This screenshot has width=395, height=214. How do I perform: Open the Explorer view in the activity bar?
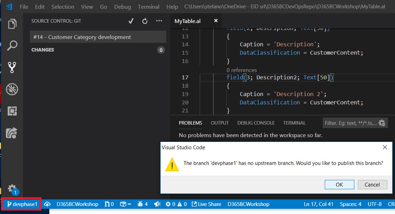pyautogui.click(x=13, y=24)
